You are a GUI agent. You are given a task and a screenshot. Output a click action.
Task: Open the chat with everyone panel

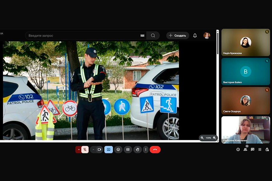tap(252, 149)
